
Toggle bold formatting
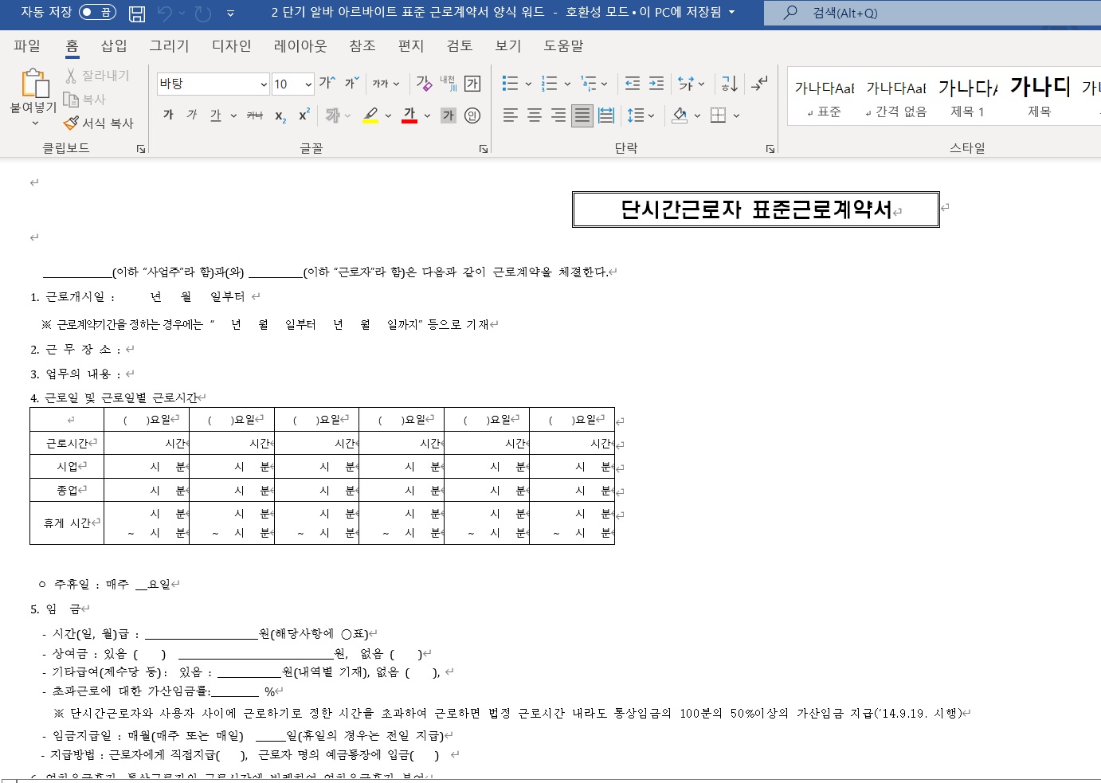(x=168, y=115)
